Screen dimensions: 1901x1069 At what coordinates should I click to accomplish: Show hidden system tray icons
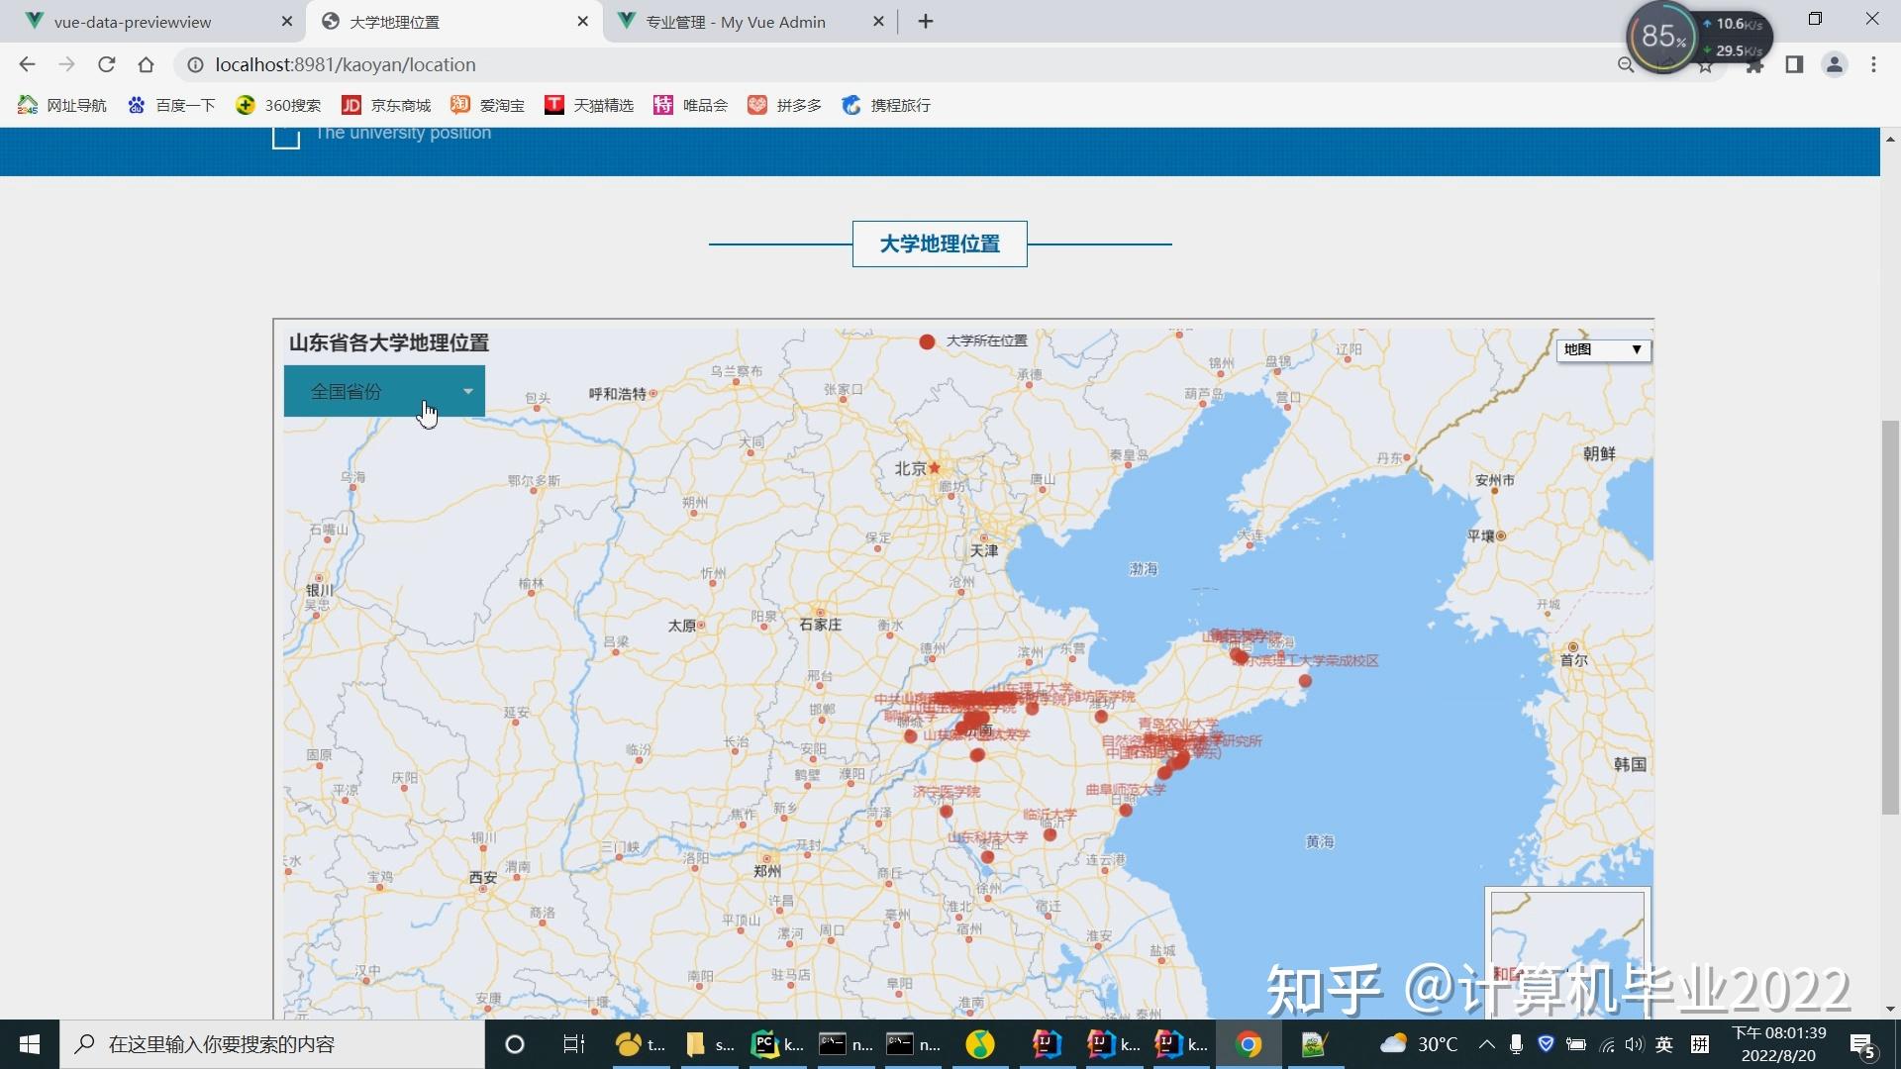(x=1487, y=1044)
